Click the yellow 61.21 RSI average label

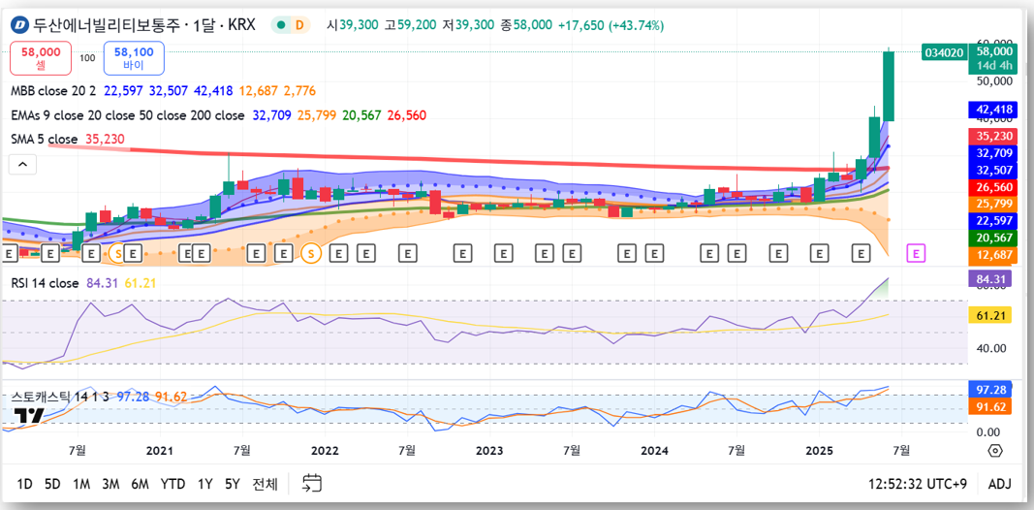991,315
